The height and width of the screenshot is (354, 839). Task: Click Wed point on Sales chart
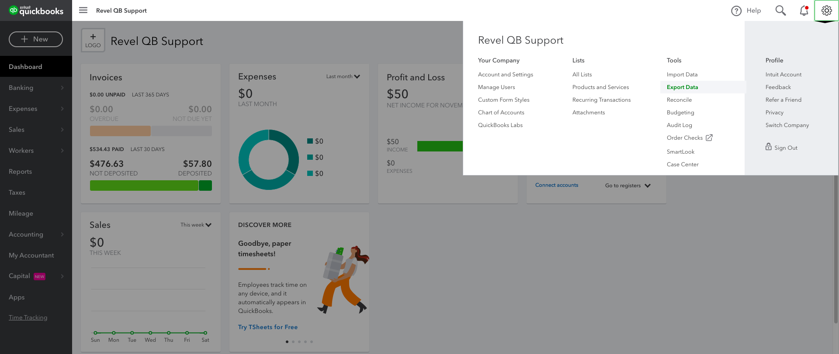(150, 333)
